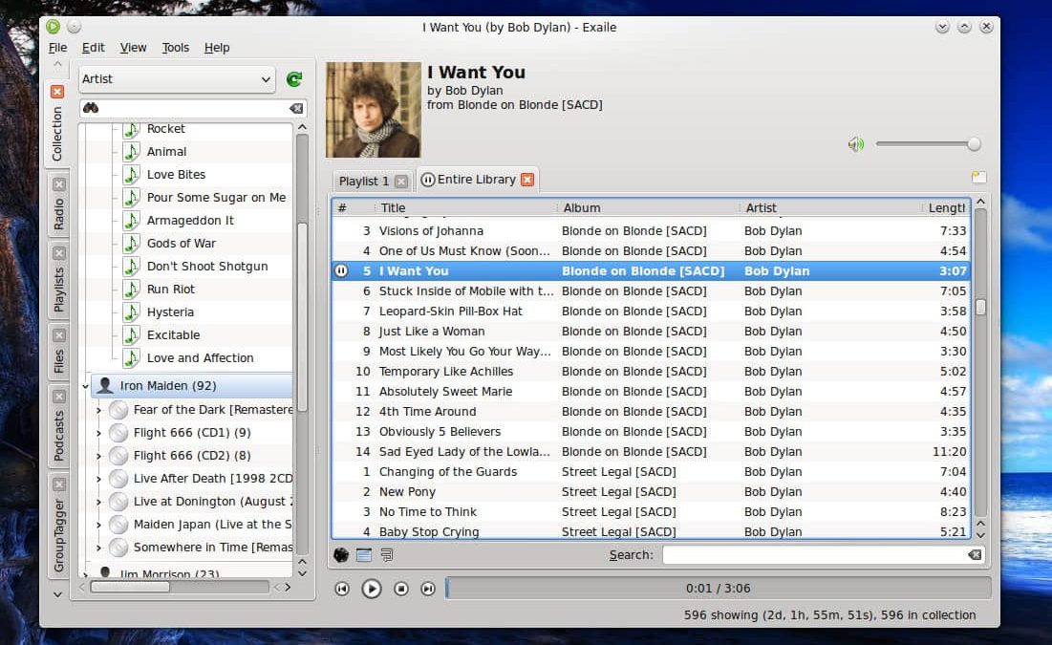The height and width of the screenshot is (645, 1052).
Task: Click the dynamic playlist icon below playlist
Action: click(387, 555)
